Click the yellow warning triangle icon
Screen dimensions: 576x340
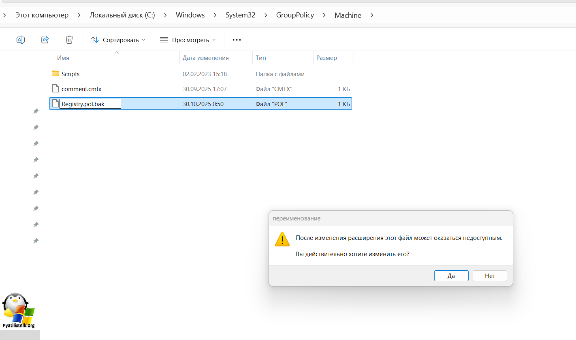282,239
